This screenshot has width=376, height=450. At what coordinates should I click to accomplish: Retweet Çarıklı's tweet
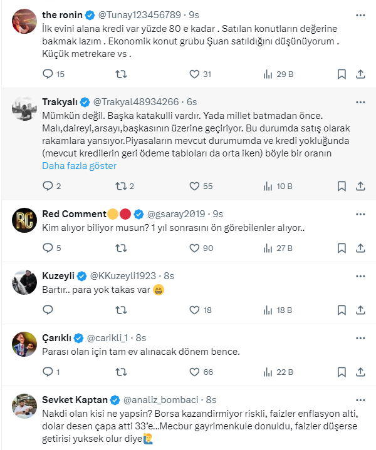click(122, 372)
